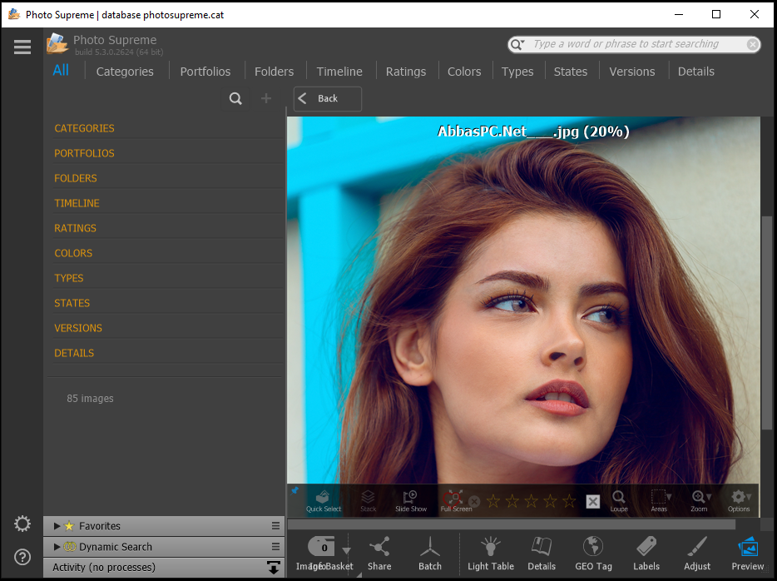Open the Labels tag tool

click(646, 554)
